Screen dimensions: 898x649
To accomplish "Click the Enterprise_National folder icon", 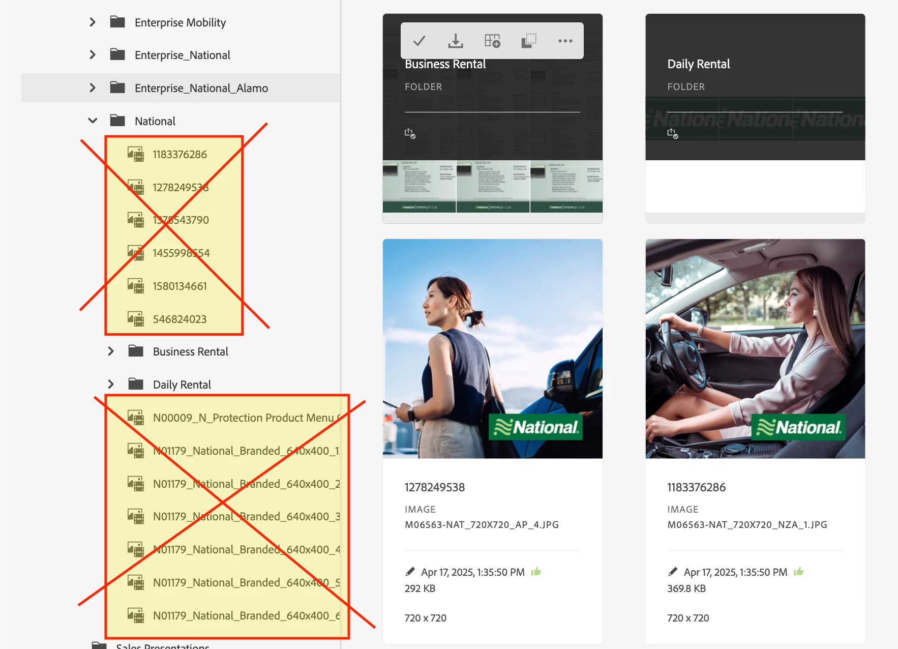I will pyautogui.click(x=117, y=54).
